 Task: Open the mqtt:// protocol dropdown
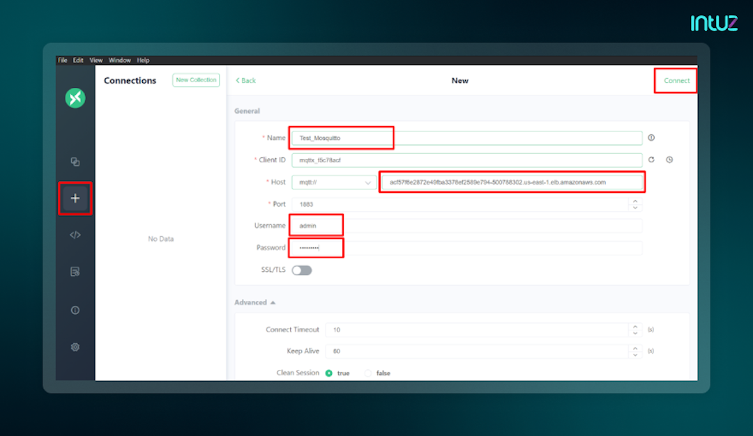(334, 182)
